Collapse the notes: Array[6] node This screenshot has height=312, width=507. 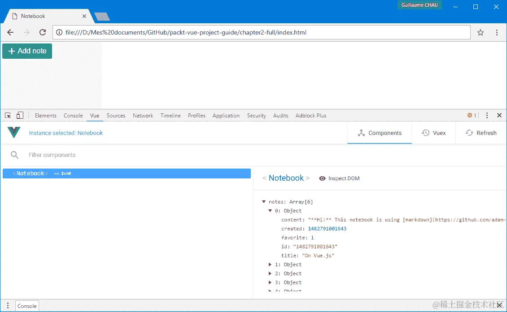coord(264,202)
